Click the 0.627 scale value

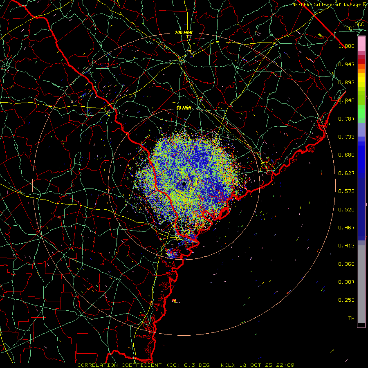click(346, 173)
